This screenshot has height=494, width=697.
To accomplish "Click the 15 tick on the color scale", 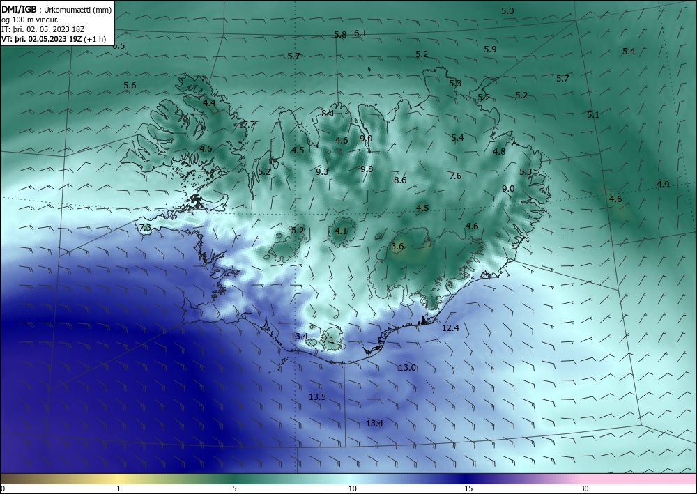I will pos(468,488).
